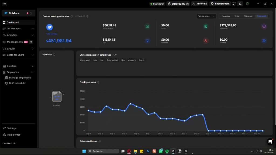Open the user profile avatar
The image size is (276, 155).
(247, 4)
